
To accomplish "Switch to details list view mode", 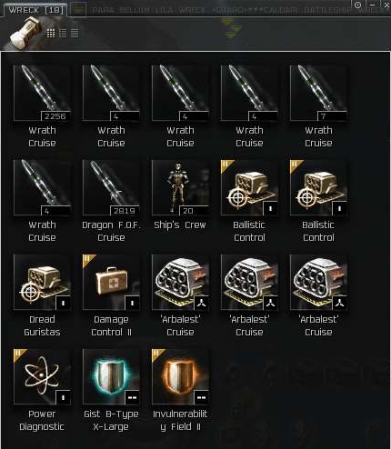I will (63, 33).
